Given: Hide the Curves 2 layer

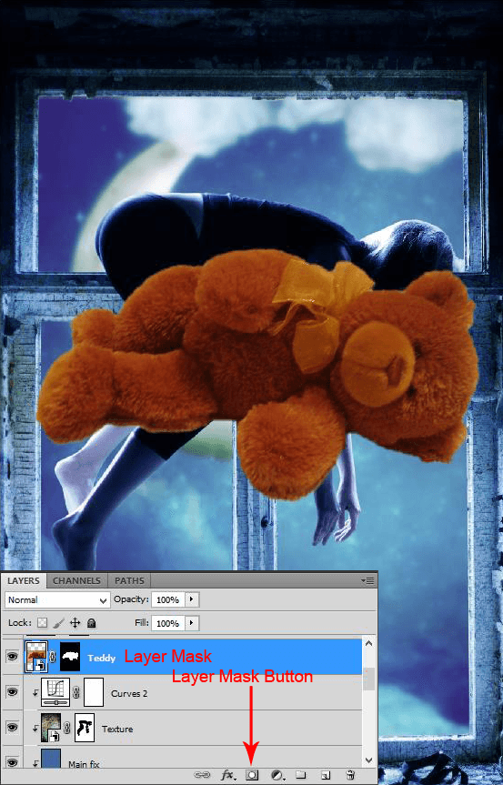Looking at the screenshot, I should tap(12, 692).
